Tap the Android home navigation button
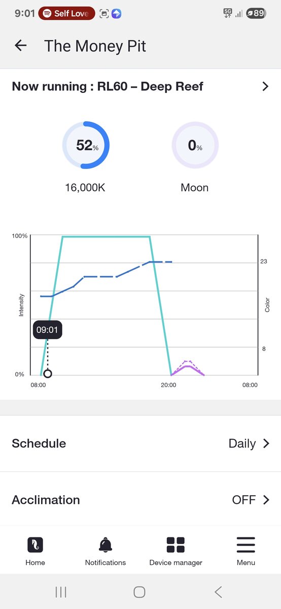Image resolution: width=281 pixels, height=609 pixels. point(139,592)
